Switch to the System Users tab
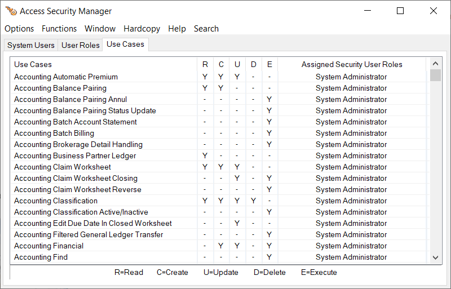This screenshot has height=289, width=451. 31,45
